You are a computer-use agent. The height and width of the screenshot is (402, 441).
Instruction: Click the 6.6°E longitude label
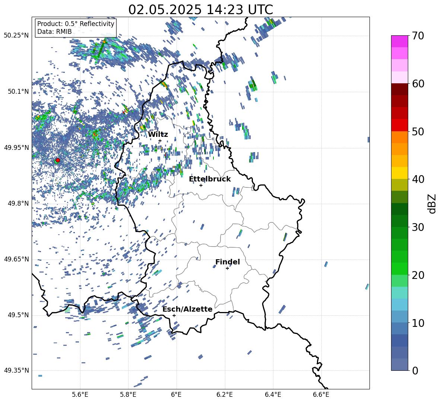click(x=321, y=395)
